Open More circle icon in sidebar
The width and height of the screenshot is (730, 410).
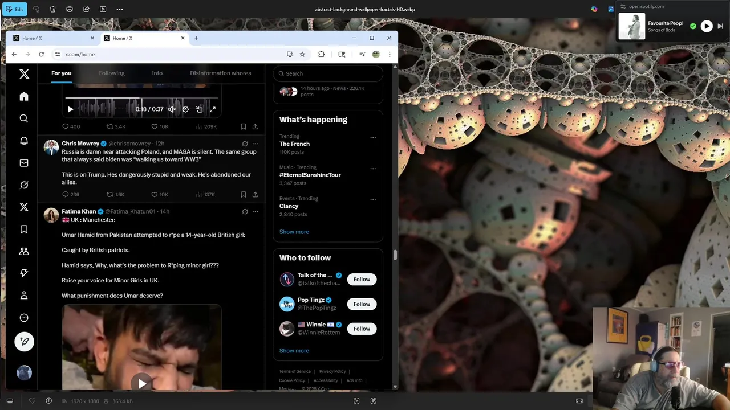(24, 318)
